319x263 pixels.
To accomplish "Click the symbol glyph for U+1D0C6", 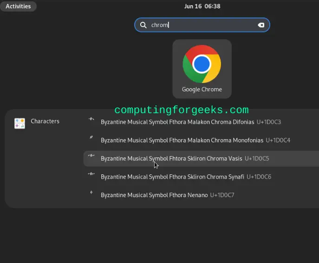I will coord(91,174).
